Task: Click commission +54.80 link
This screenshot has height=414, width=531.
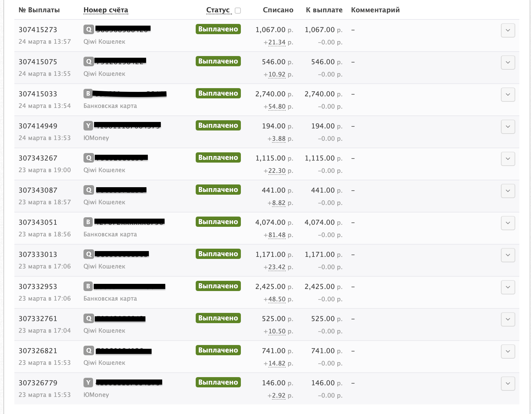Action: point(277,107)
